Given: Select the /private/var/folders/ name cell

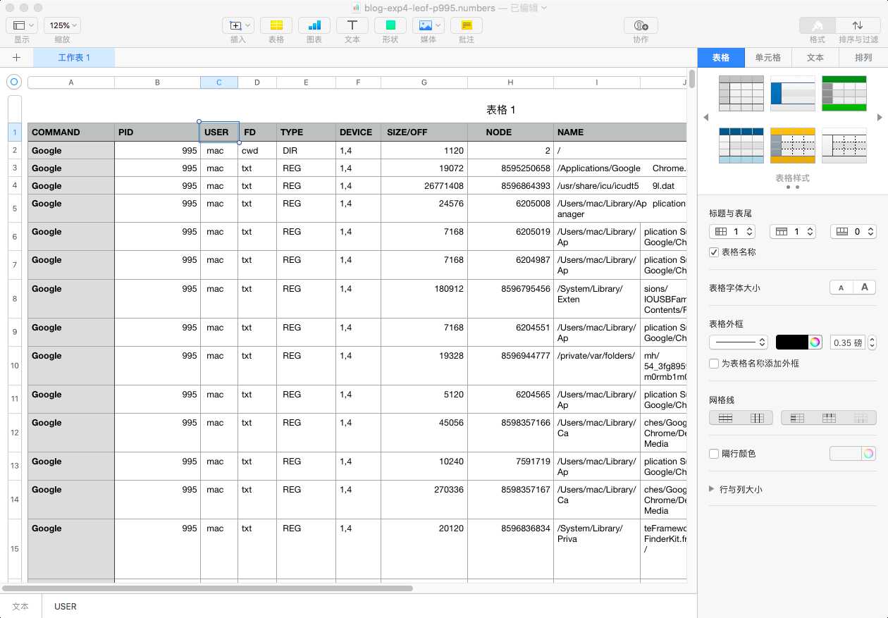Looking at the screenshot, I should [597, 366].
